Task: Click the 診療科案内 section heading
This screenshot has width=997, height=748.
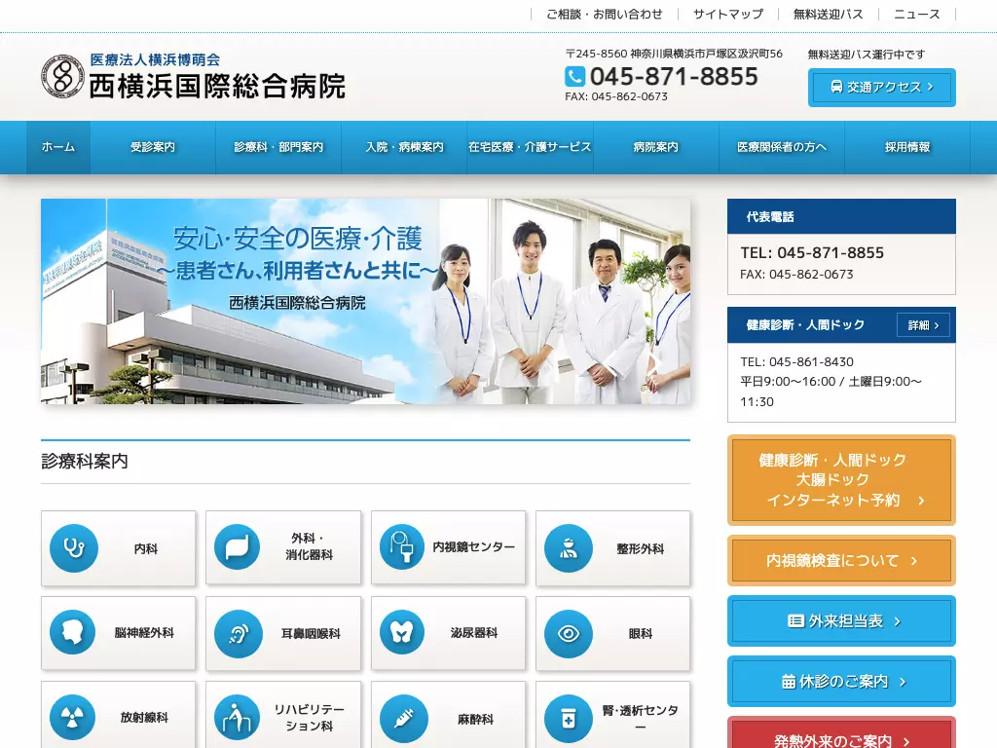Action: point(85,461)
